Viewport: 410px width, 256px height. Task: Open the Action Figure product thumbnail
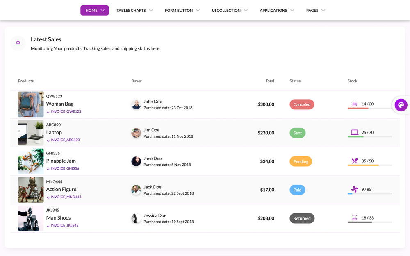point(31,190)
